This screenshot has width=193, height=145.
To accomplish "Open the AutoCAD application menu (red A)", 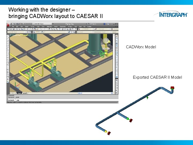I will 8,25.
